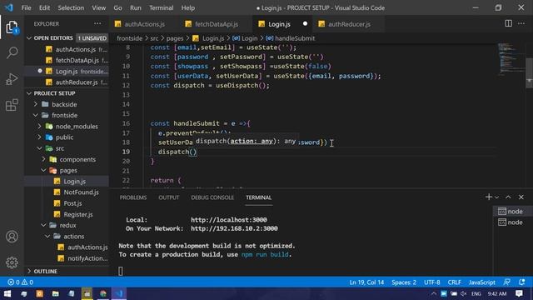Collapse the src folder
This screenshot has height=300, width=533.
point(39,148)
